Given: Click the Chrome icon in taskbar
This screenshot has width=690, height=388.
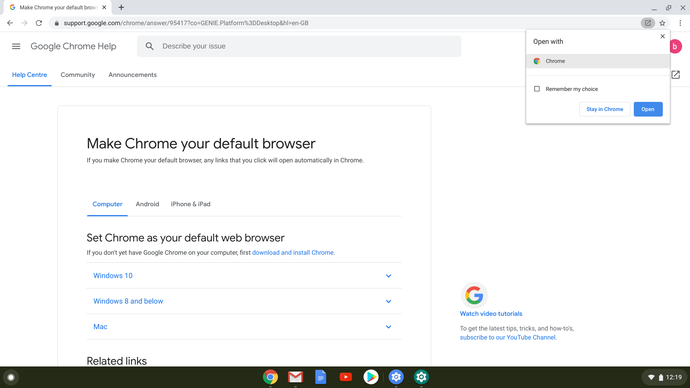Looking at the screenshot, I should coord(271,377).
